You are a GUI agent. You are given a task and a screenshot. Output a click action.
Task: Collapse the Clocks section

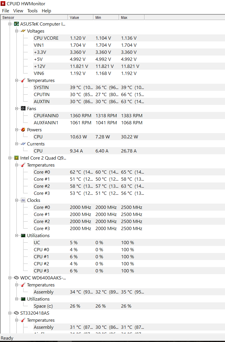(x=16, y=200)
